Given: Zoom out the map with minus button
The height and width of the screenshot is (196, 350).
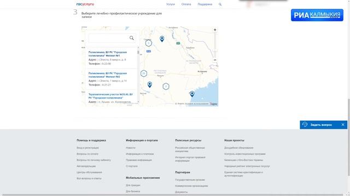Looking at the screenshot, I should (x=215, y=60).
